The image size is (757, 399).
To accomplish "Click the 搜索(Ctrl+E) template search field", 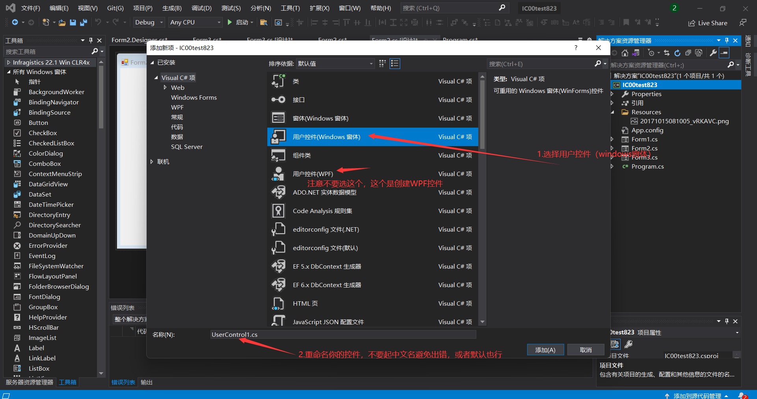I will click(547, 64).
